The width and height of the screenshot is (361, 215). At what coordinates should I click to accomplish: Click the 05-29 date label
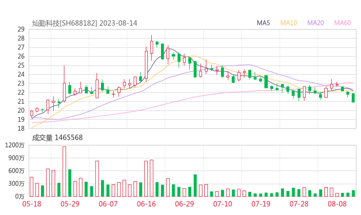tap(70, 204)
